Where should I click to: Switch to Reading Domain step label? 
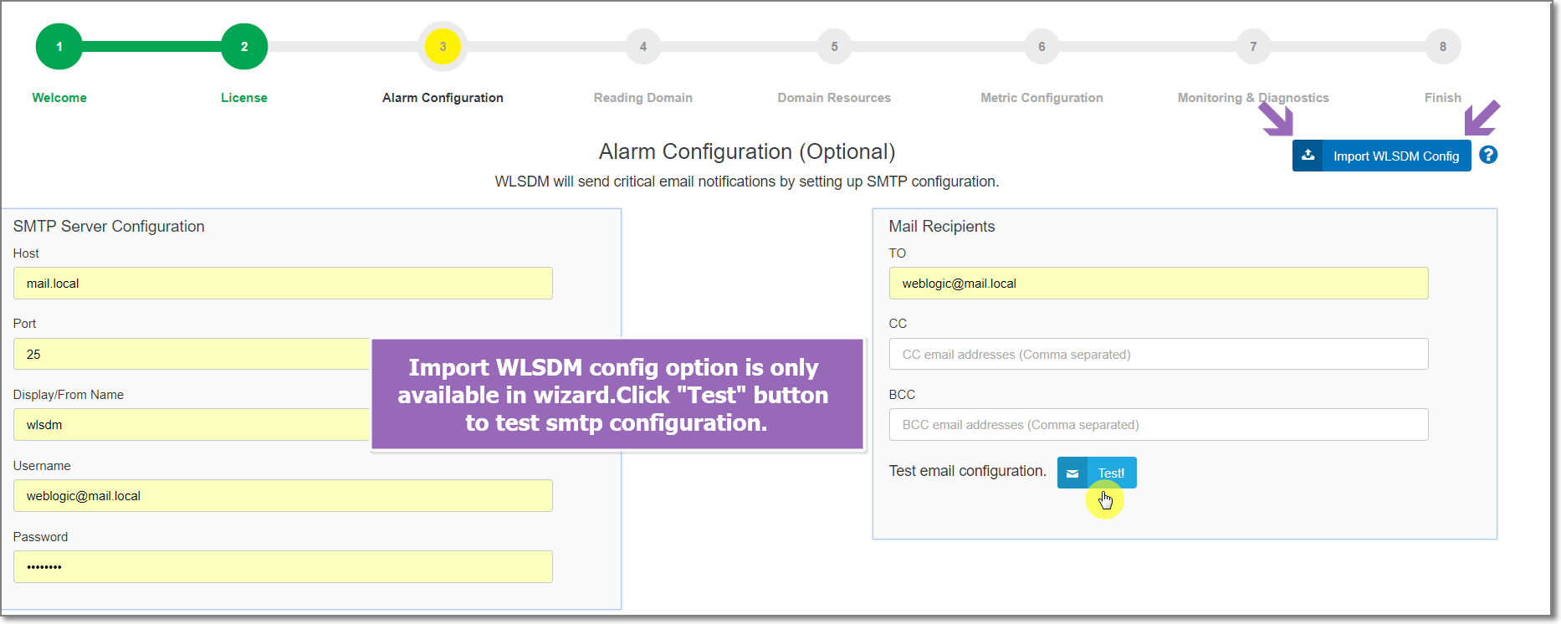click(x=643, y=98)
